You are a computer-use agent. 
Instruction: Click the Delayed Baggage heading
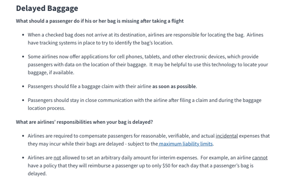pos(47,8)
